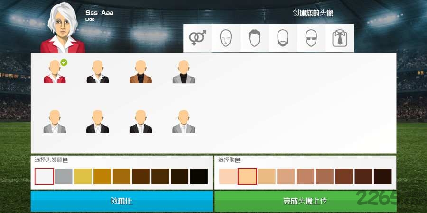Open the beard style tab
Viewport: 427px width, 213px height.
click(283, 38)
